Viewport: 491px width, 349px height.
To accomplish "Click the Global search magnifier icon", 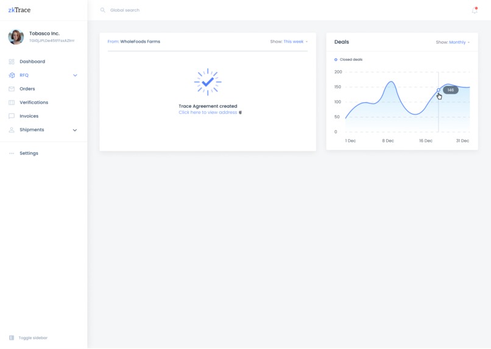I will (102, 10).
